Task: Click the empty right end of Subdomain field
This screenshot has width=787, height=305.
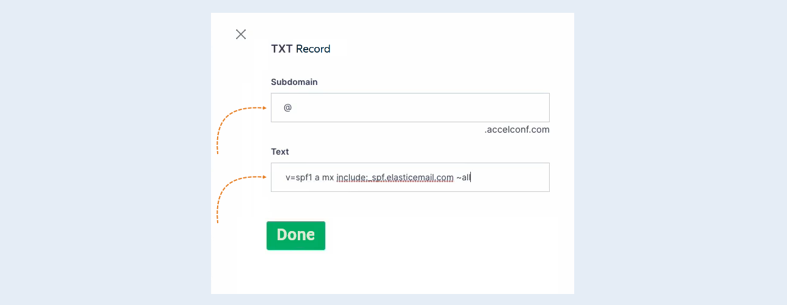Action: pyautogui.click(x=520, y=108)
